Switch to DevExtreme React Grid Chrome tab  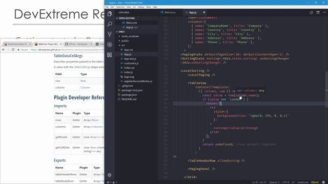[x=17, y=44]
